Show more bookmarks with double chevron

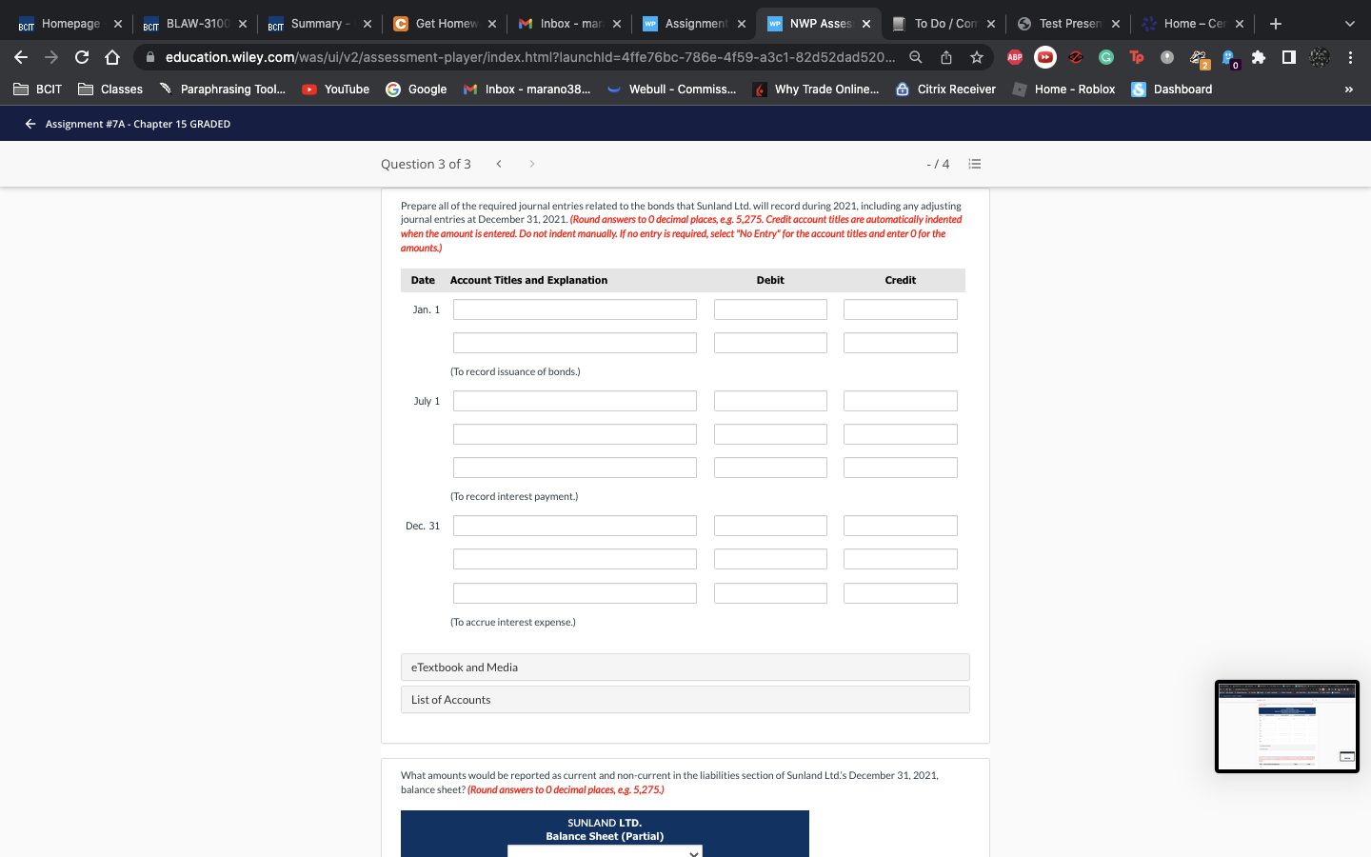click(x=1349, y=90)
